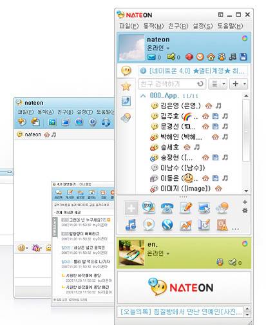Viewport: 266px width, 325px height.
Task: Click the stock chart arrow icon
Action: click(x=185, y=225)
